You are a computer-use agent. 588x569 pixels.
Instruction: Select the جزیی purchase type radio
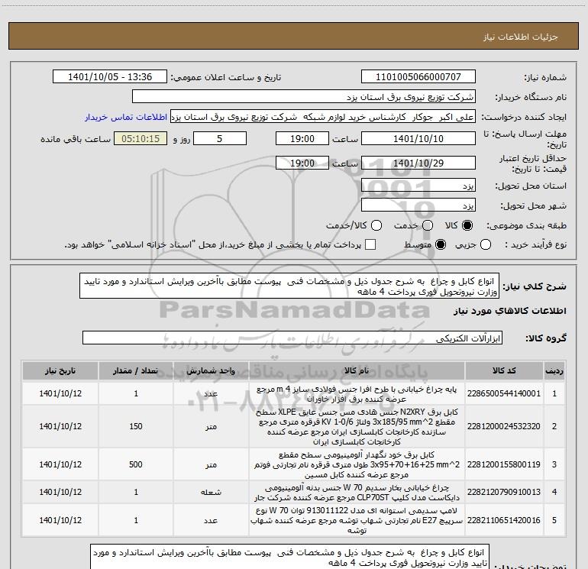point(485,244)
